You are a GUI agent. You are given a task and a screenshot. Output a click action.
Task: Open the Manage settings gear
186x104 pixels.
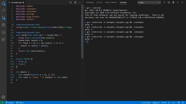(x=3, y=97)
